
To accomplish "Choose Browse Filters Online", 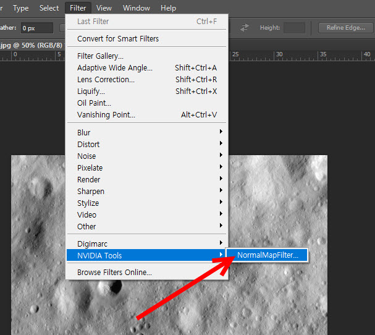I will [146, 272].
